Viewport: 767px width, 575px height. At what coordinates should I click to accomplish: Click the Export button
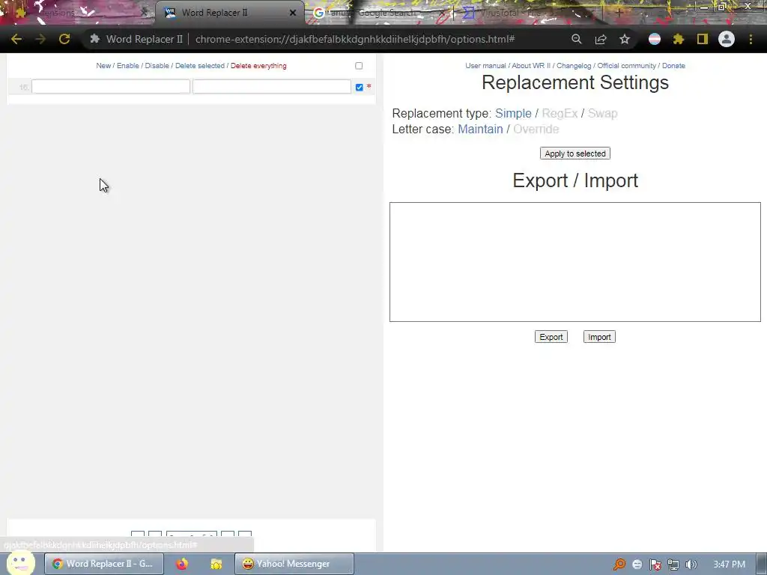pyautogui.click(x=551, y=337)
